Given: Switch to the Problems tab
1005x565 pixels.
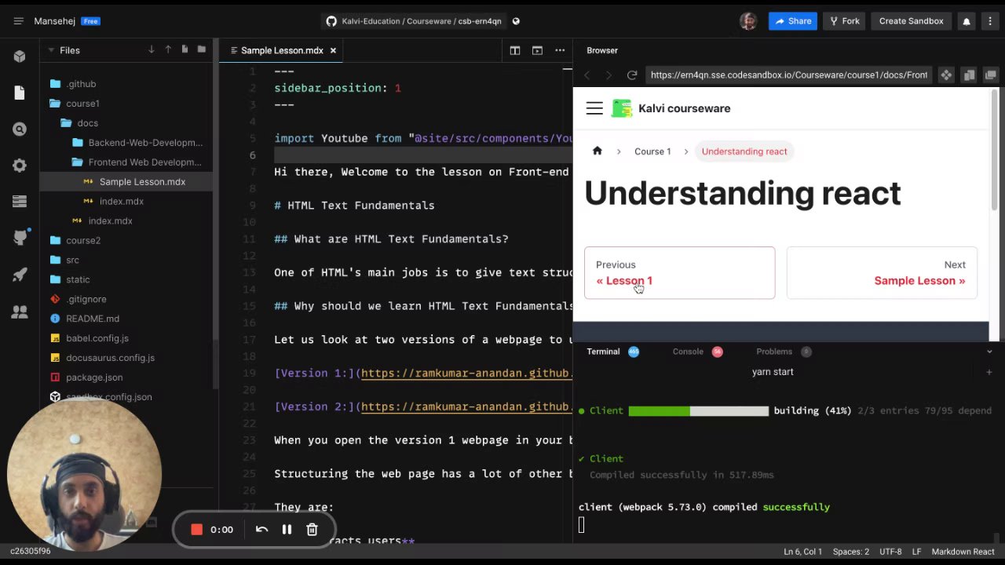Looking at the screenshot, I should click(x=774, y=352).
